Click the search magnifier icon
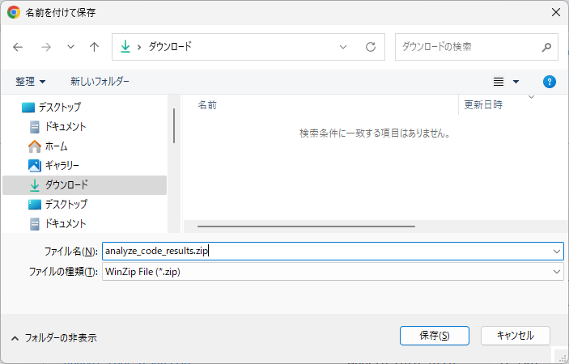The height and width of the screenshot is (364, 569). click(546, 47)
